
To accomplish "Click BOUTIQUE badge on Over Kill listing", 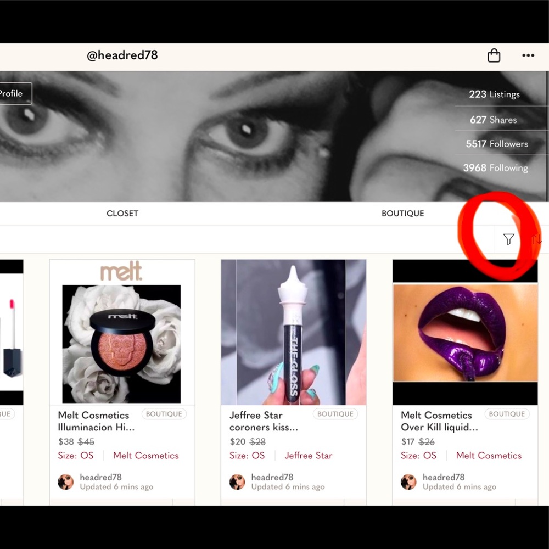I will pyautogui.click(x=507, y=414).
